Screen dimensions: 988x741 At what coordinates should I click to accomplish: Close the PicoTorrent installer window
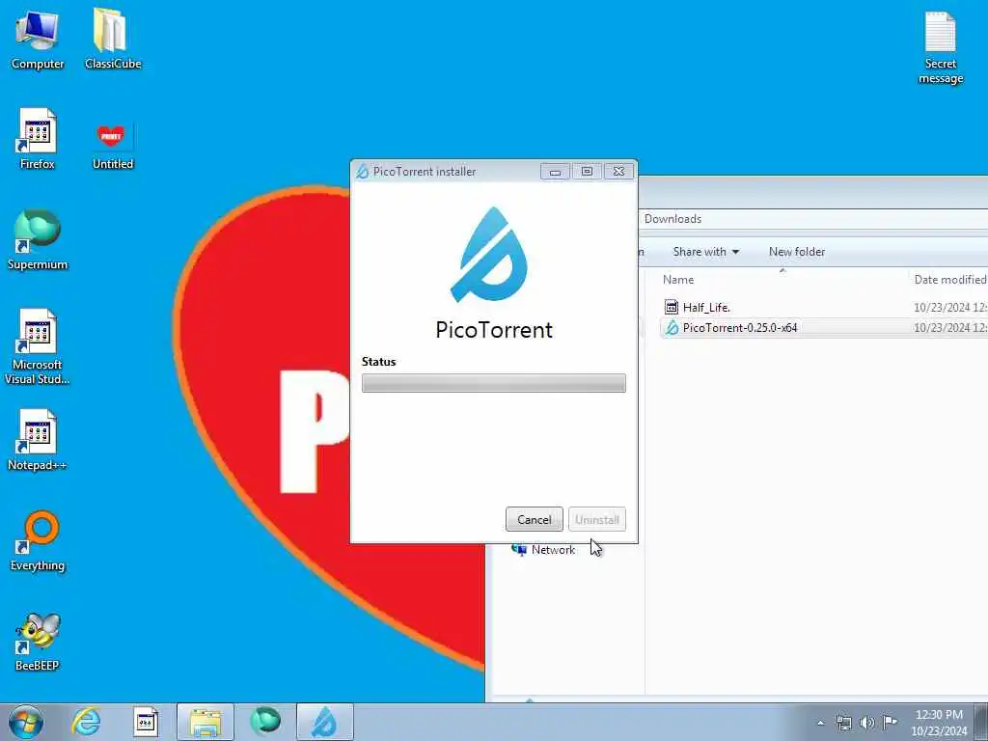(618, 172)
